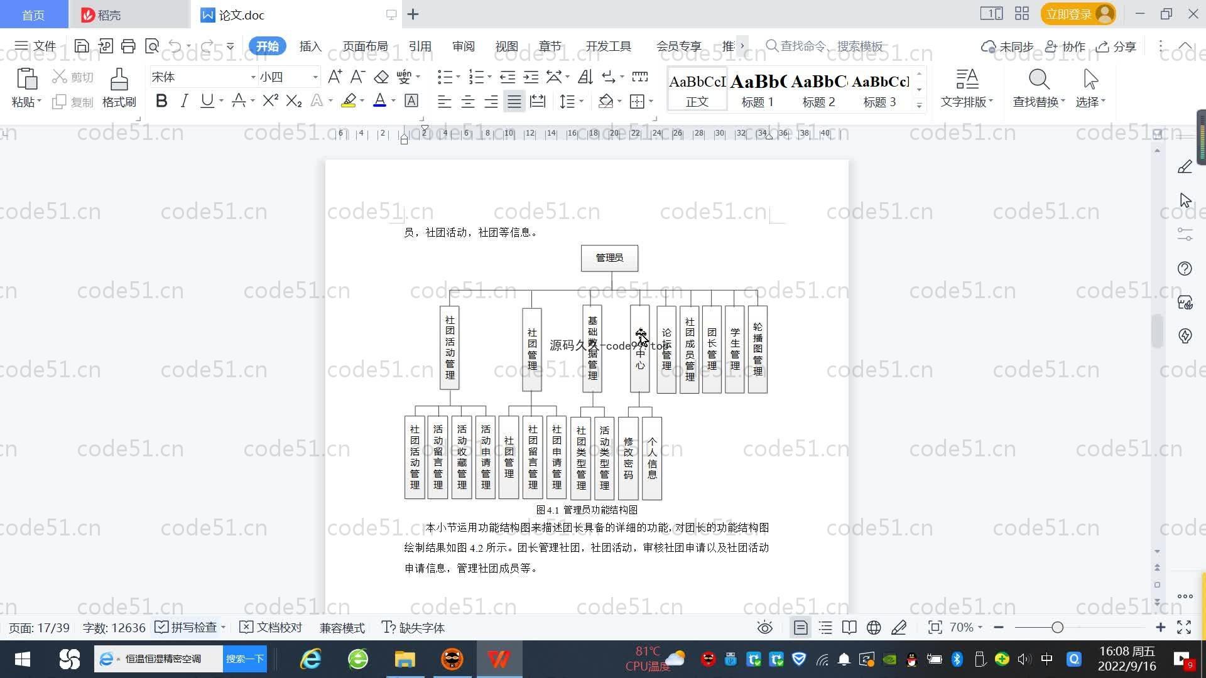Toggle Italic formatting

pyautogui.click(x=184, y=100)
